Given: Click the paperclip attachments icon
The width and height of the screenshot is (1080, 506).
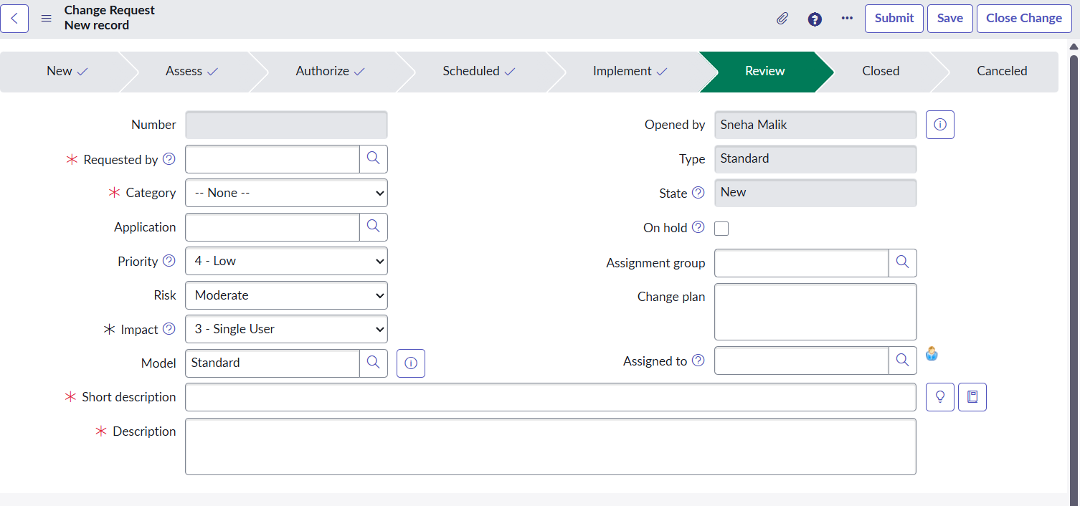Looking at the screenshot, I should pos(782,19).
